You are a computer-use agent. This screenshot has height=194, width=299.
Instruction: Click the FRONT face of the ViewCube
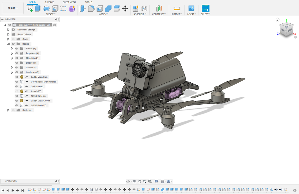[x=283, y=30]
